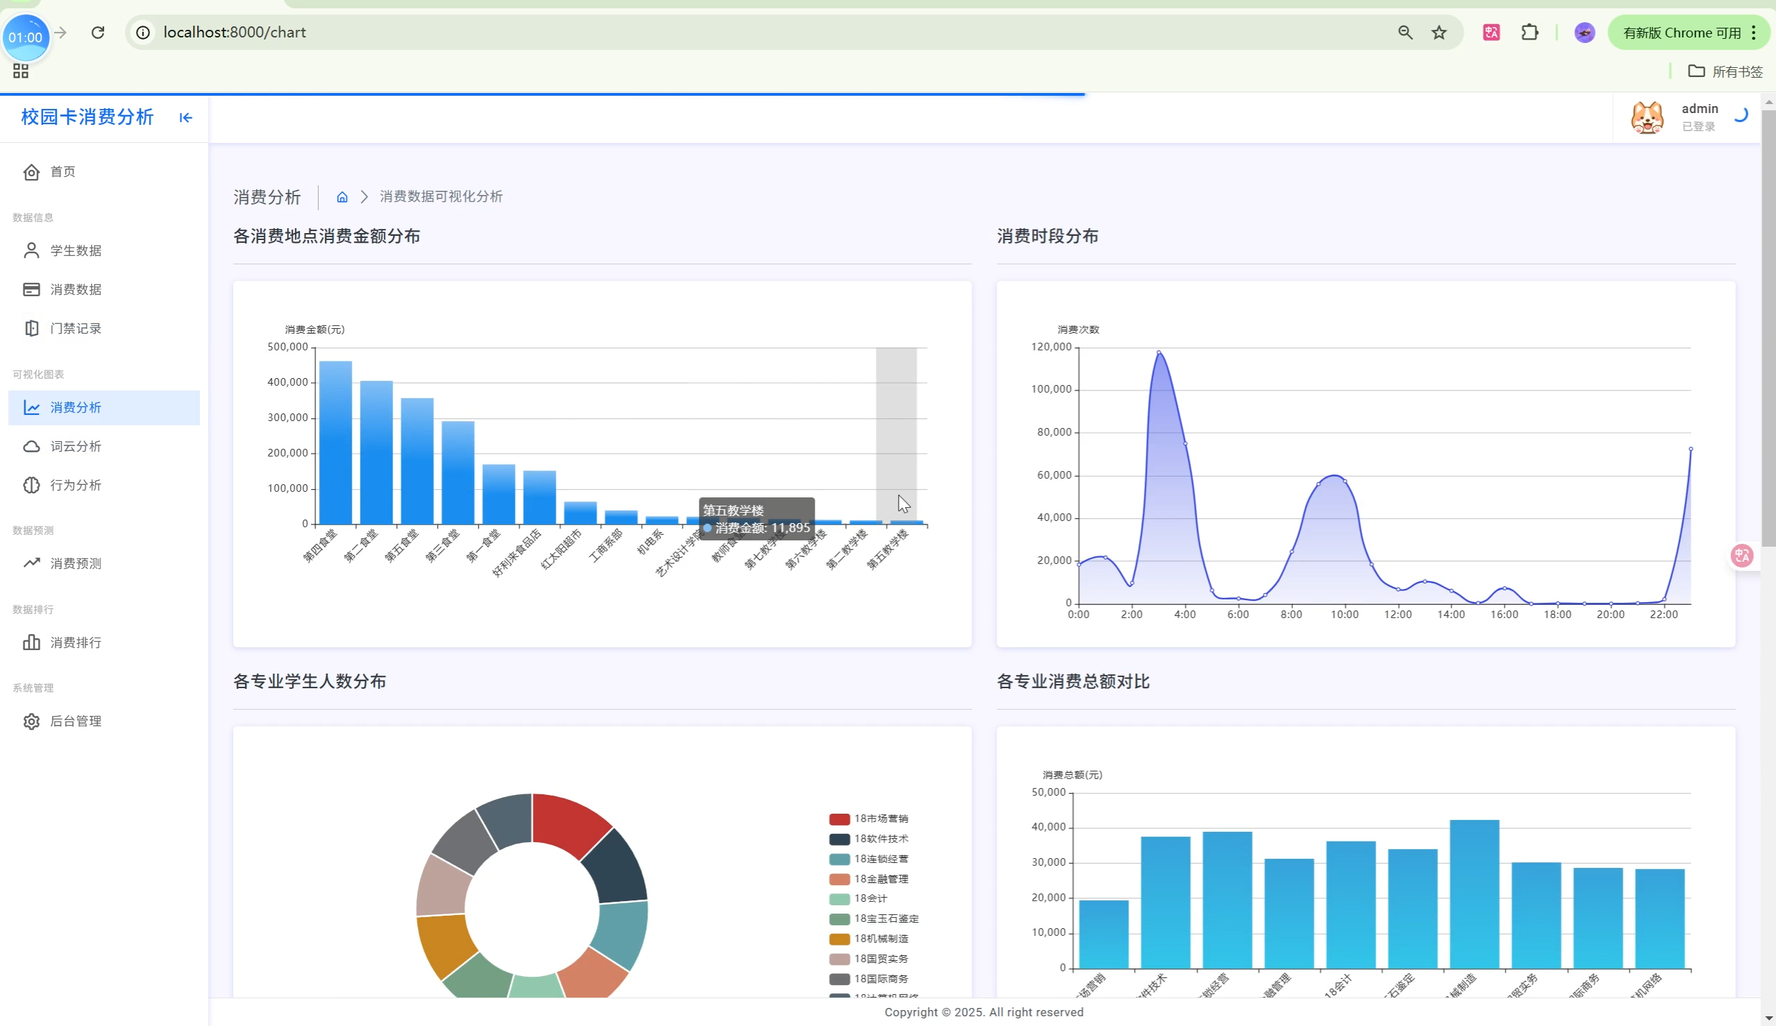The image size is (1776, 1026).
Task: Open 门禁记录 in the sidebar
Action: tap(76, 328)
